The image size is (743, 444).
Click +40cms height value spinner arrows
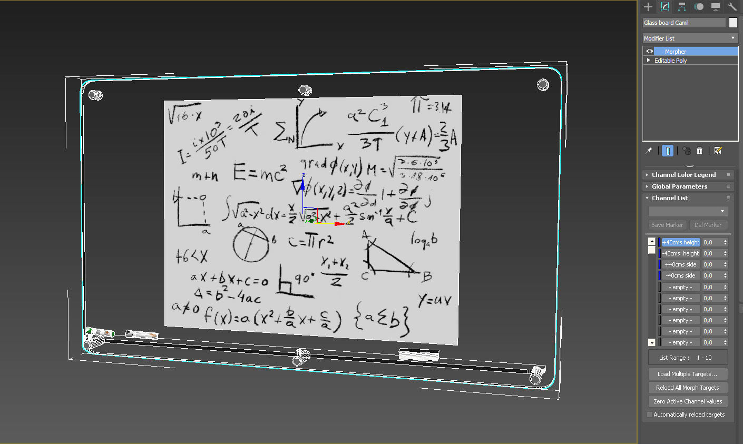726,242
